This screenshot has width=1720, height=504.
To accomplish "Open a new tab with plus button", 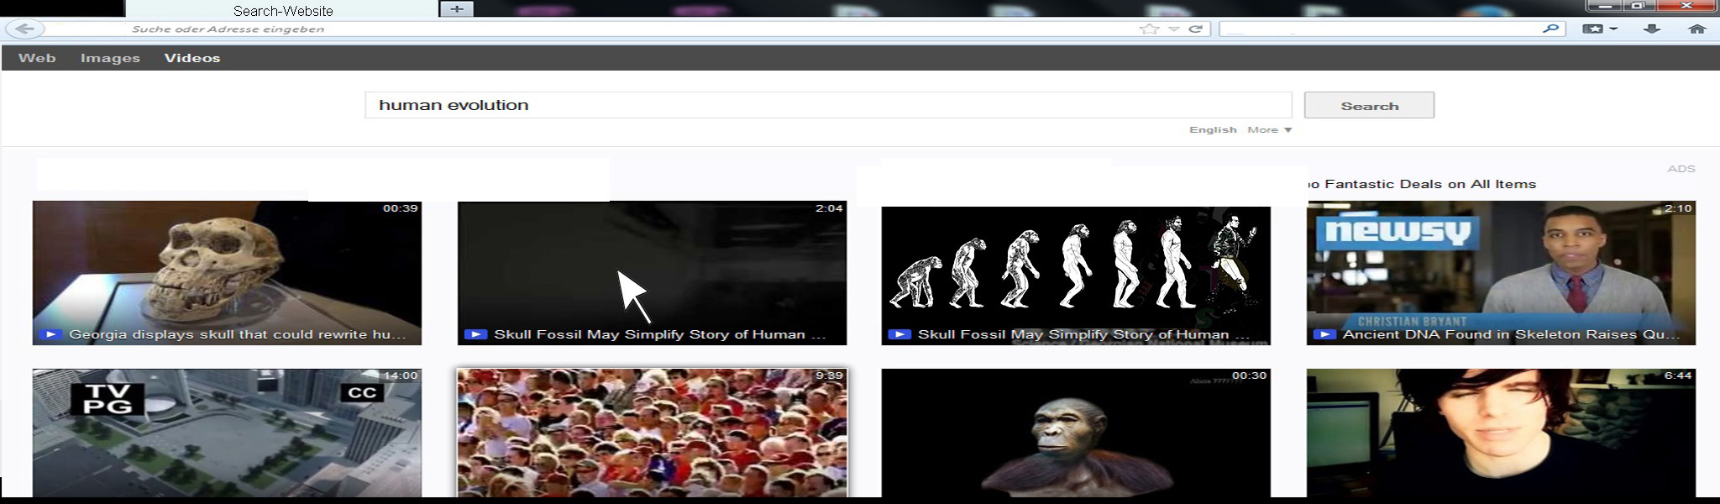I will pos(456,9).
